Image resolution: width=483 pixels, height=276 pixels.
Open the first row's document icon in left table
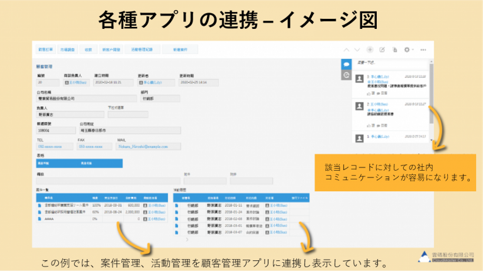[39, 204]
